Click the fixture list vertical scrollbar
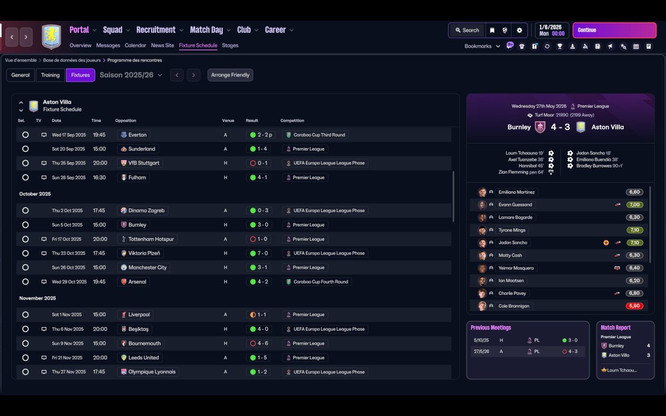The width and height of the screenshot is (666, 416). click(453, 197)
